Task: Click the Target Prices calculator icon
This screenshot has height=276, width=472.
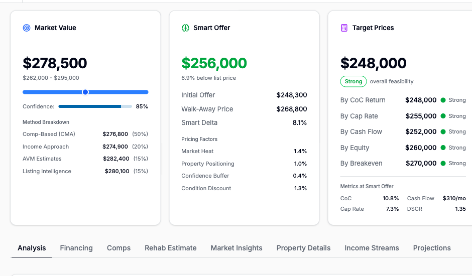Action: pos(344,28)
